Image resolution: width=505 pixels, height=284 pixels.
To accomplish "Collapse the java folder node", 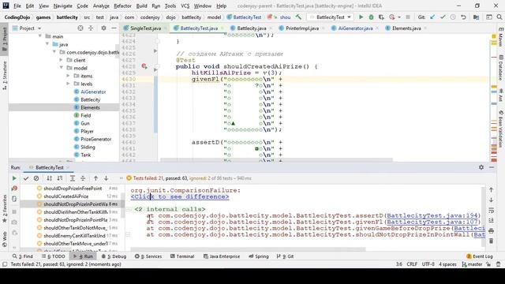I will coord(47,44).
